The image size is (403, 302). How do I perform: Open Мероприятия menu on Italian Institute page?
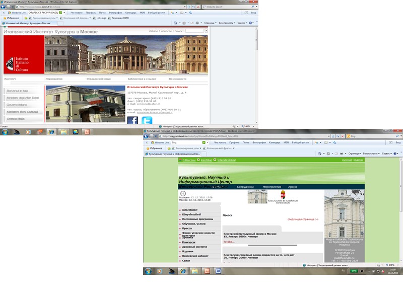pos(54,79)
